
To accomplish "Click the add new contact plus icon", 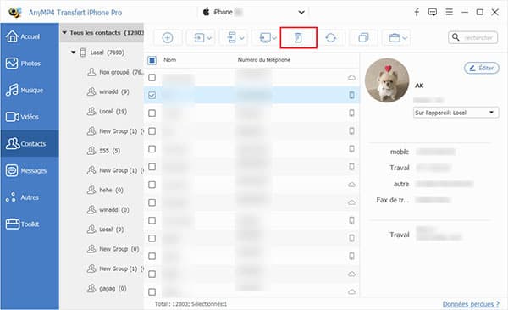I will tap(168, 38).
